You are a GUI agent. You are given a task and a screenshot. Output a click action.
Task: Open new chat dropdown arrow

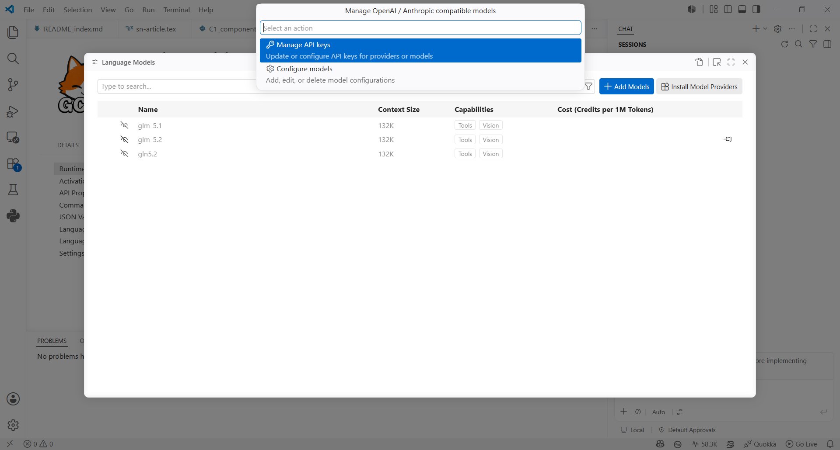(x=765, y=29)
